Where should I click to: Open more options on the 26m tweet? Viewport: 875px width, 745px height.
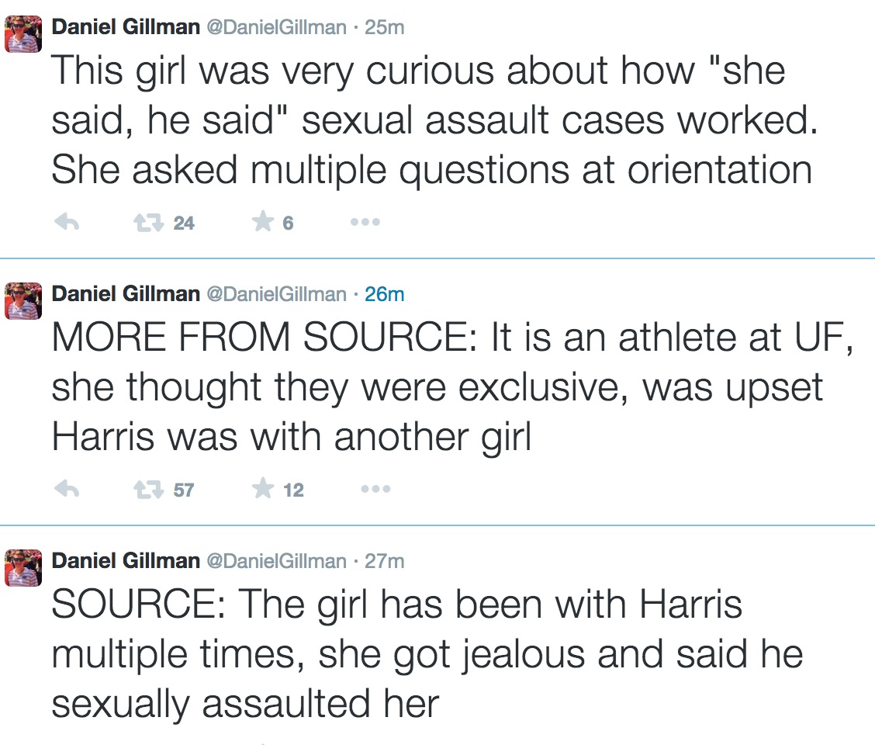point(375,490)
